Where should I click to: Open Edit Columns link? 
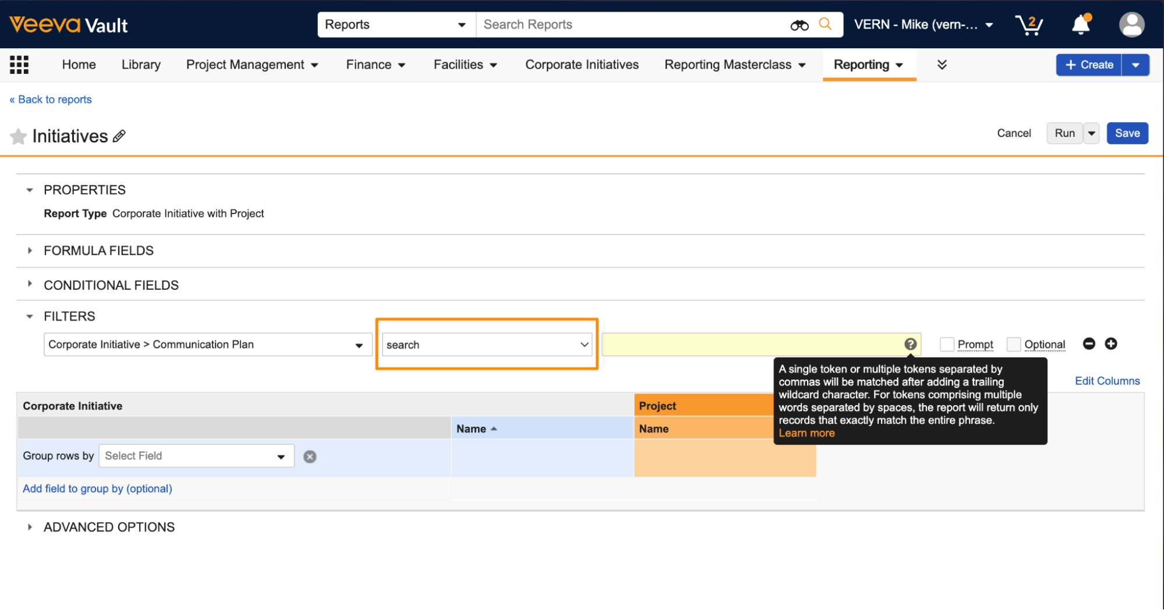point(1107,381)
